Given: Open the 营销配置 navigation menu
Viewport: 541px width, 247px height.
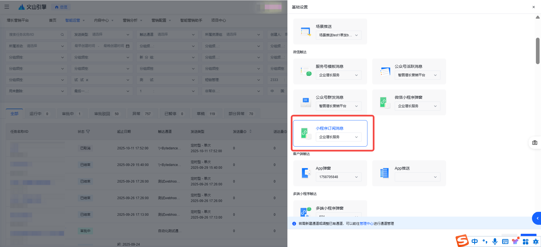Looking at the screenshot, I should point(161,20).
